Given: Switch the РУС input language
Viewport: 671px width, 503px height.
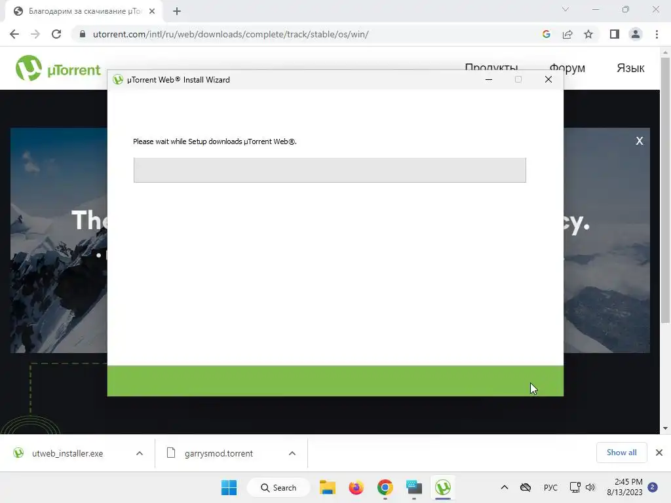Looking at the screenshot, I should coord(550,487).
